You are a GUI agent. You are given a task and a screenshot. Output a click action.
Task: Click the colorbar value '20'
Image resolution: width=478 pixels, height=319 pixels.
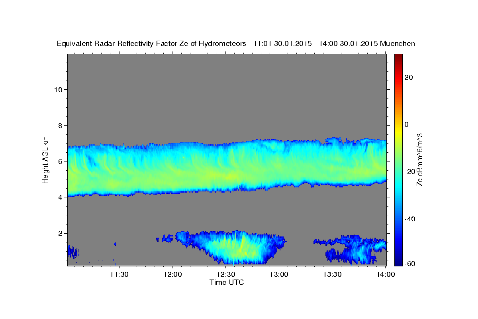408,77
